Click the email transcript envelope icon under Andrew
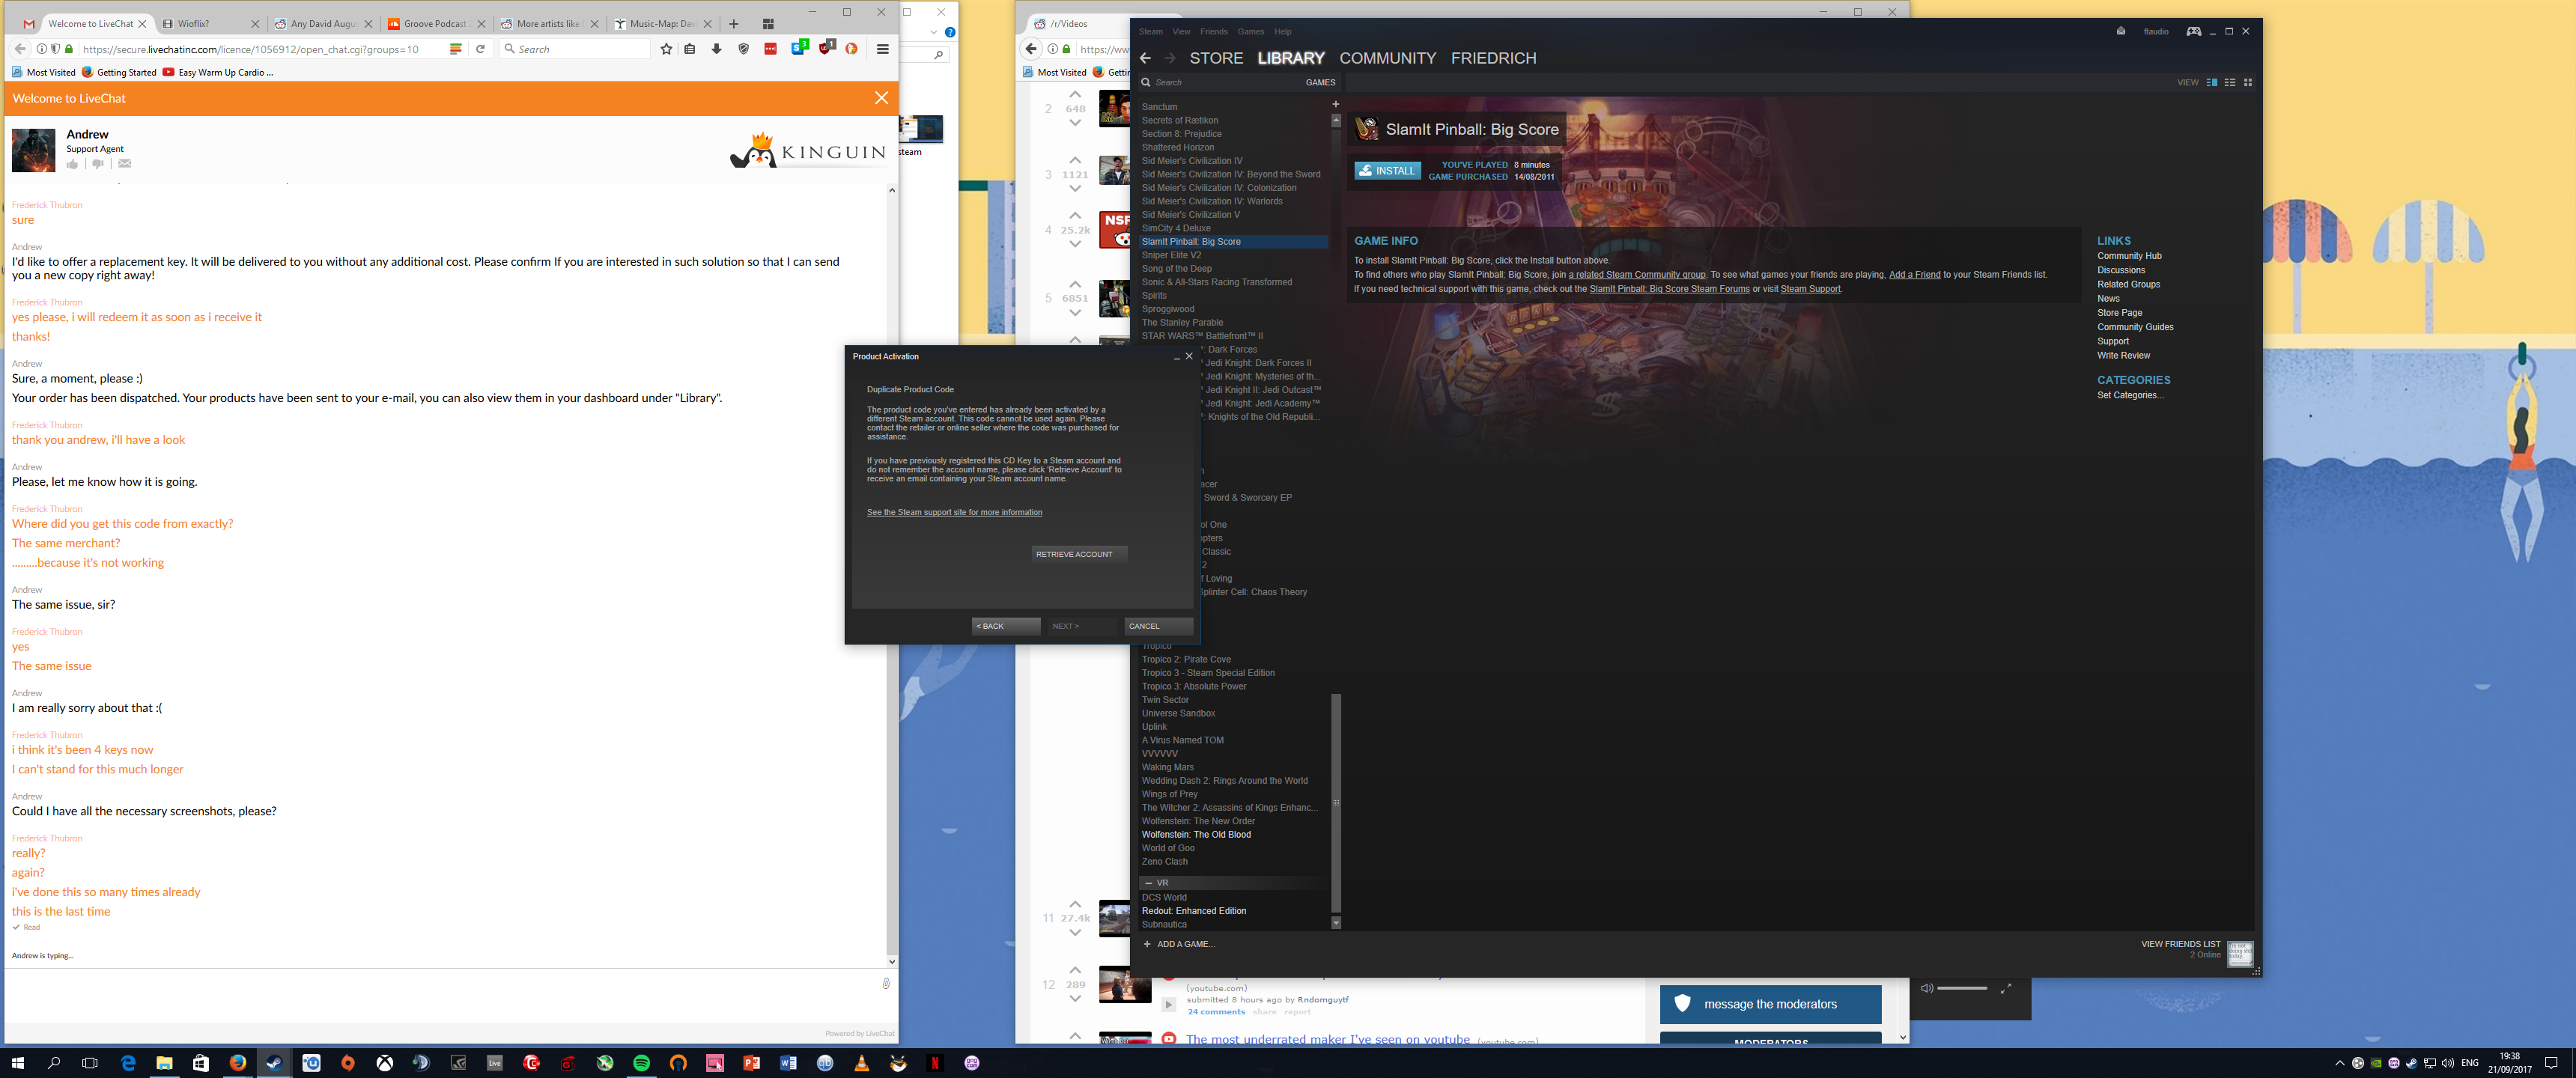Viewport: 2576px width, 1078px height. coord(125,164)
